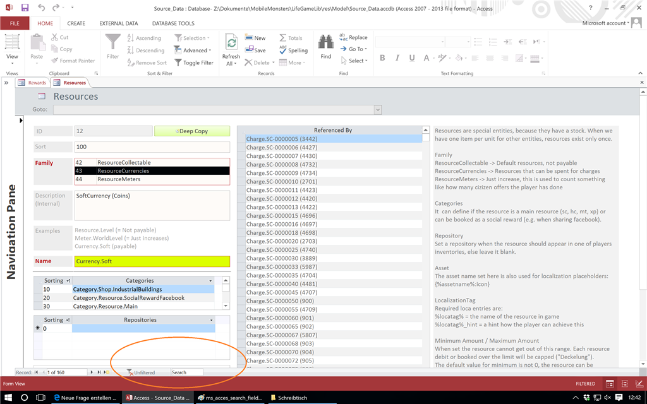Toggle Bold text formatting
Image resolution: width=647 pixels, height=404 pixels.
coord(382,58)
